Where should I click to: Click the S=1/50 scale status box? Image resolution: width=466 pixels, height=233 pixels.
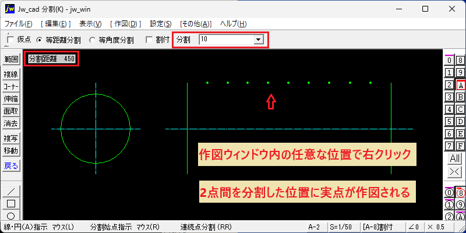343,227
